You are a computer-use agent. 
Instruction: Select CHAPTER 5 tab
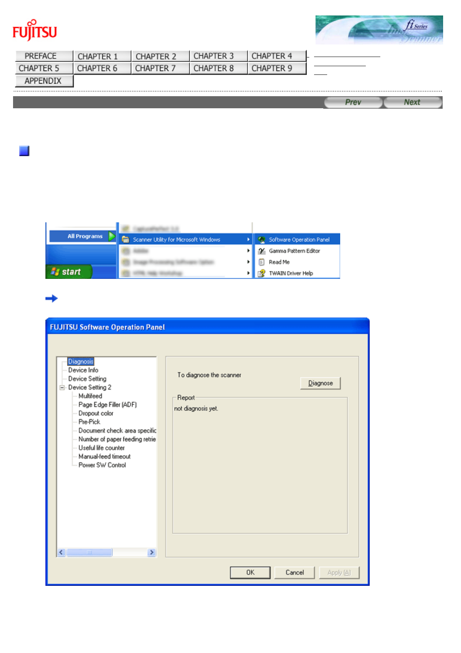(x=44, y=68)
